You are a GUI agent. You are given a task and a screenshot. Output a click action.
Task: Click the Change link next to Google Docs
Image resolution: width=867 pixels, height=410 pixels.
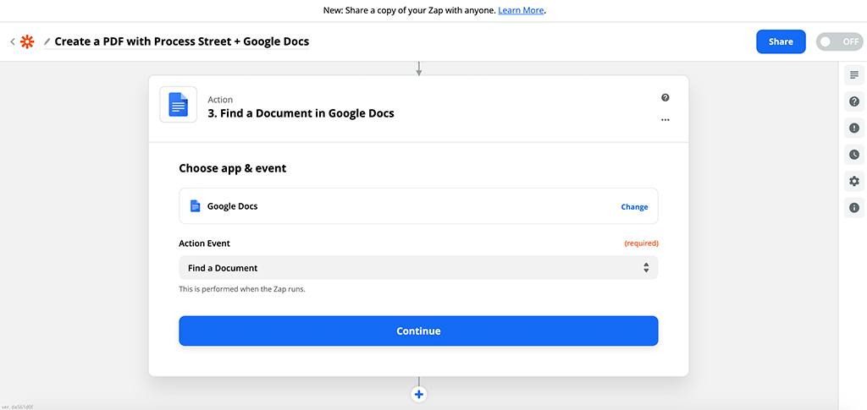(634, 206)
